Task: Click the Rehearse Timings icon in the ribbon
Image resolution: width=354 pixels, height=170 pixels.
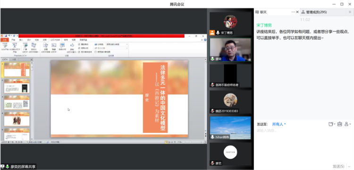Action: pos(62,45)
